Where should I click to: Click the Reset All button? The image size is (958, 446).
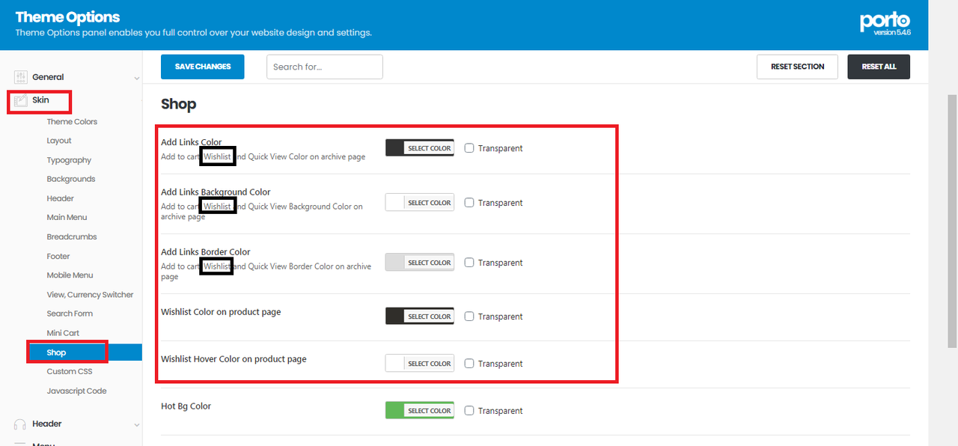coord(879,67)
